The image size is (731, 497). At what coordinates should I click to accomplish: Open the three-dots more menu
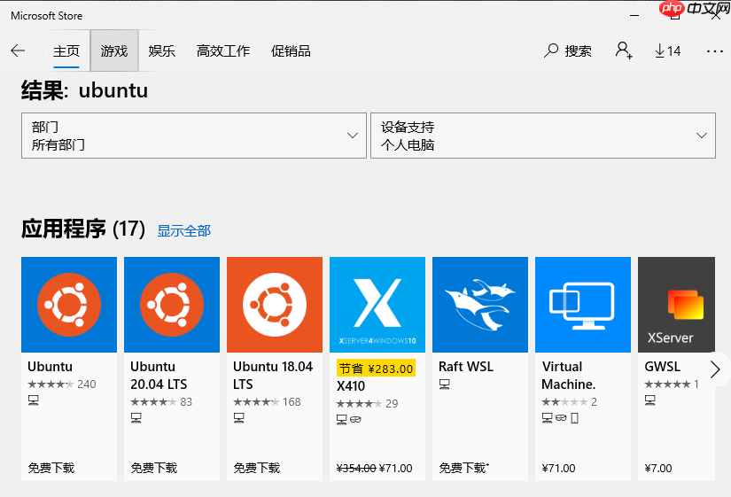[x=715, y=50]
